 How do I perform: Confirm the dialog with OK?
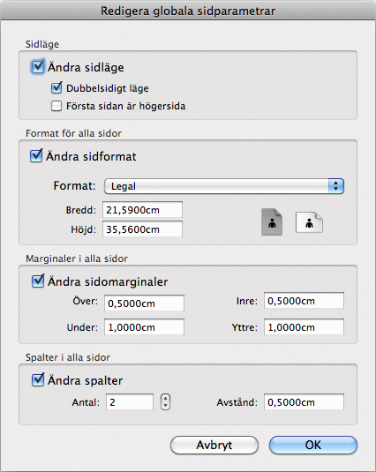(313, 445)
